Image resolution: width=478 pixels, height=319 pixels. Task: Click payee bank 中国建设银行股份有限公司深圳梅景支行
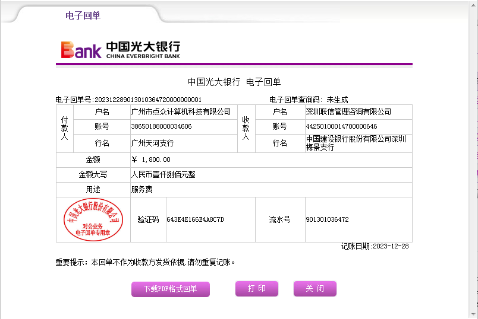click(356, 143)
